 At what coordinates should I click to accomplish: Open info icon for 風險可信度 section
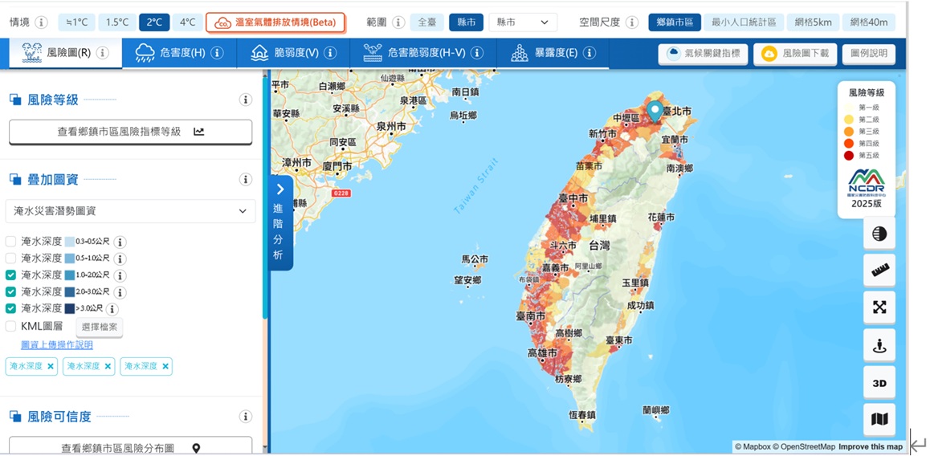coord(246,417)
